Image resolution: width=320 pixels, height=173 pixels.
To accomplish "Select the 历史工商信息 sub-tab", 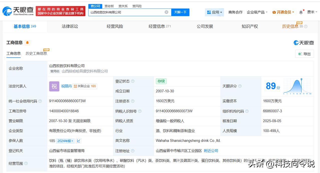I will 36,53.
